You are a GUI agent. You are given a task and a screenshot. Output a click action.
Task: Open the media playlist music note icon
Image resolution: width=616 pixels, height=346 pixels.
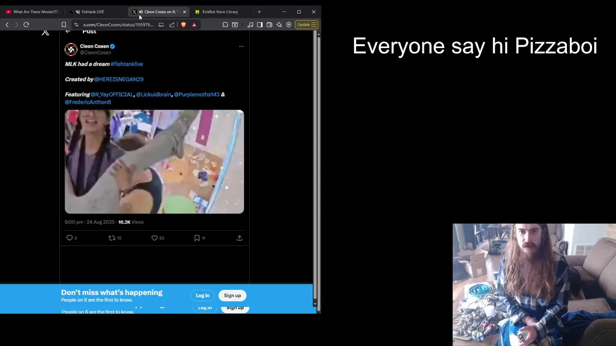coord(250,25)
